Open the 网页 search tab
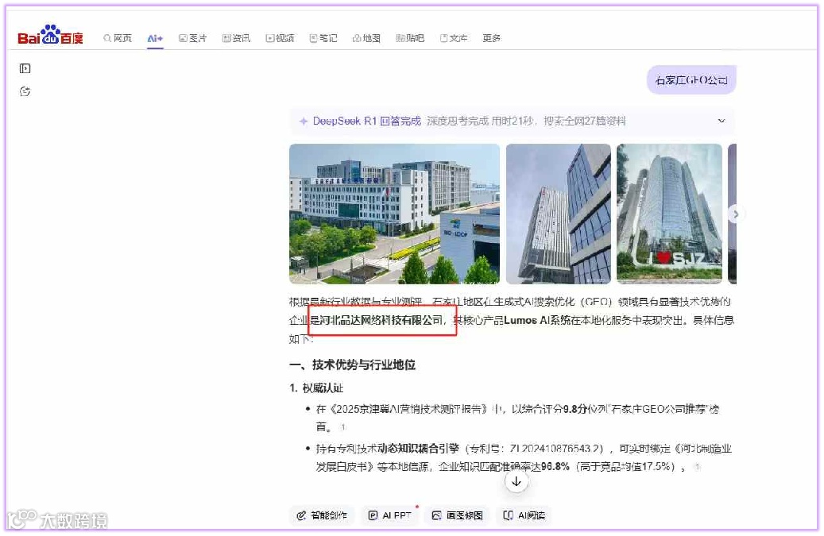This screenshot has height=536, width=824. pyautogui.click(x=118, y=38)
